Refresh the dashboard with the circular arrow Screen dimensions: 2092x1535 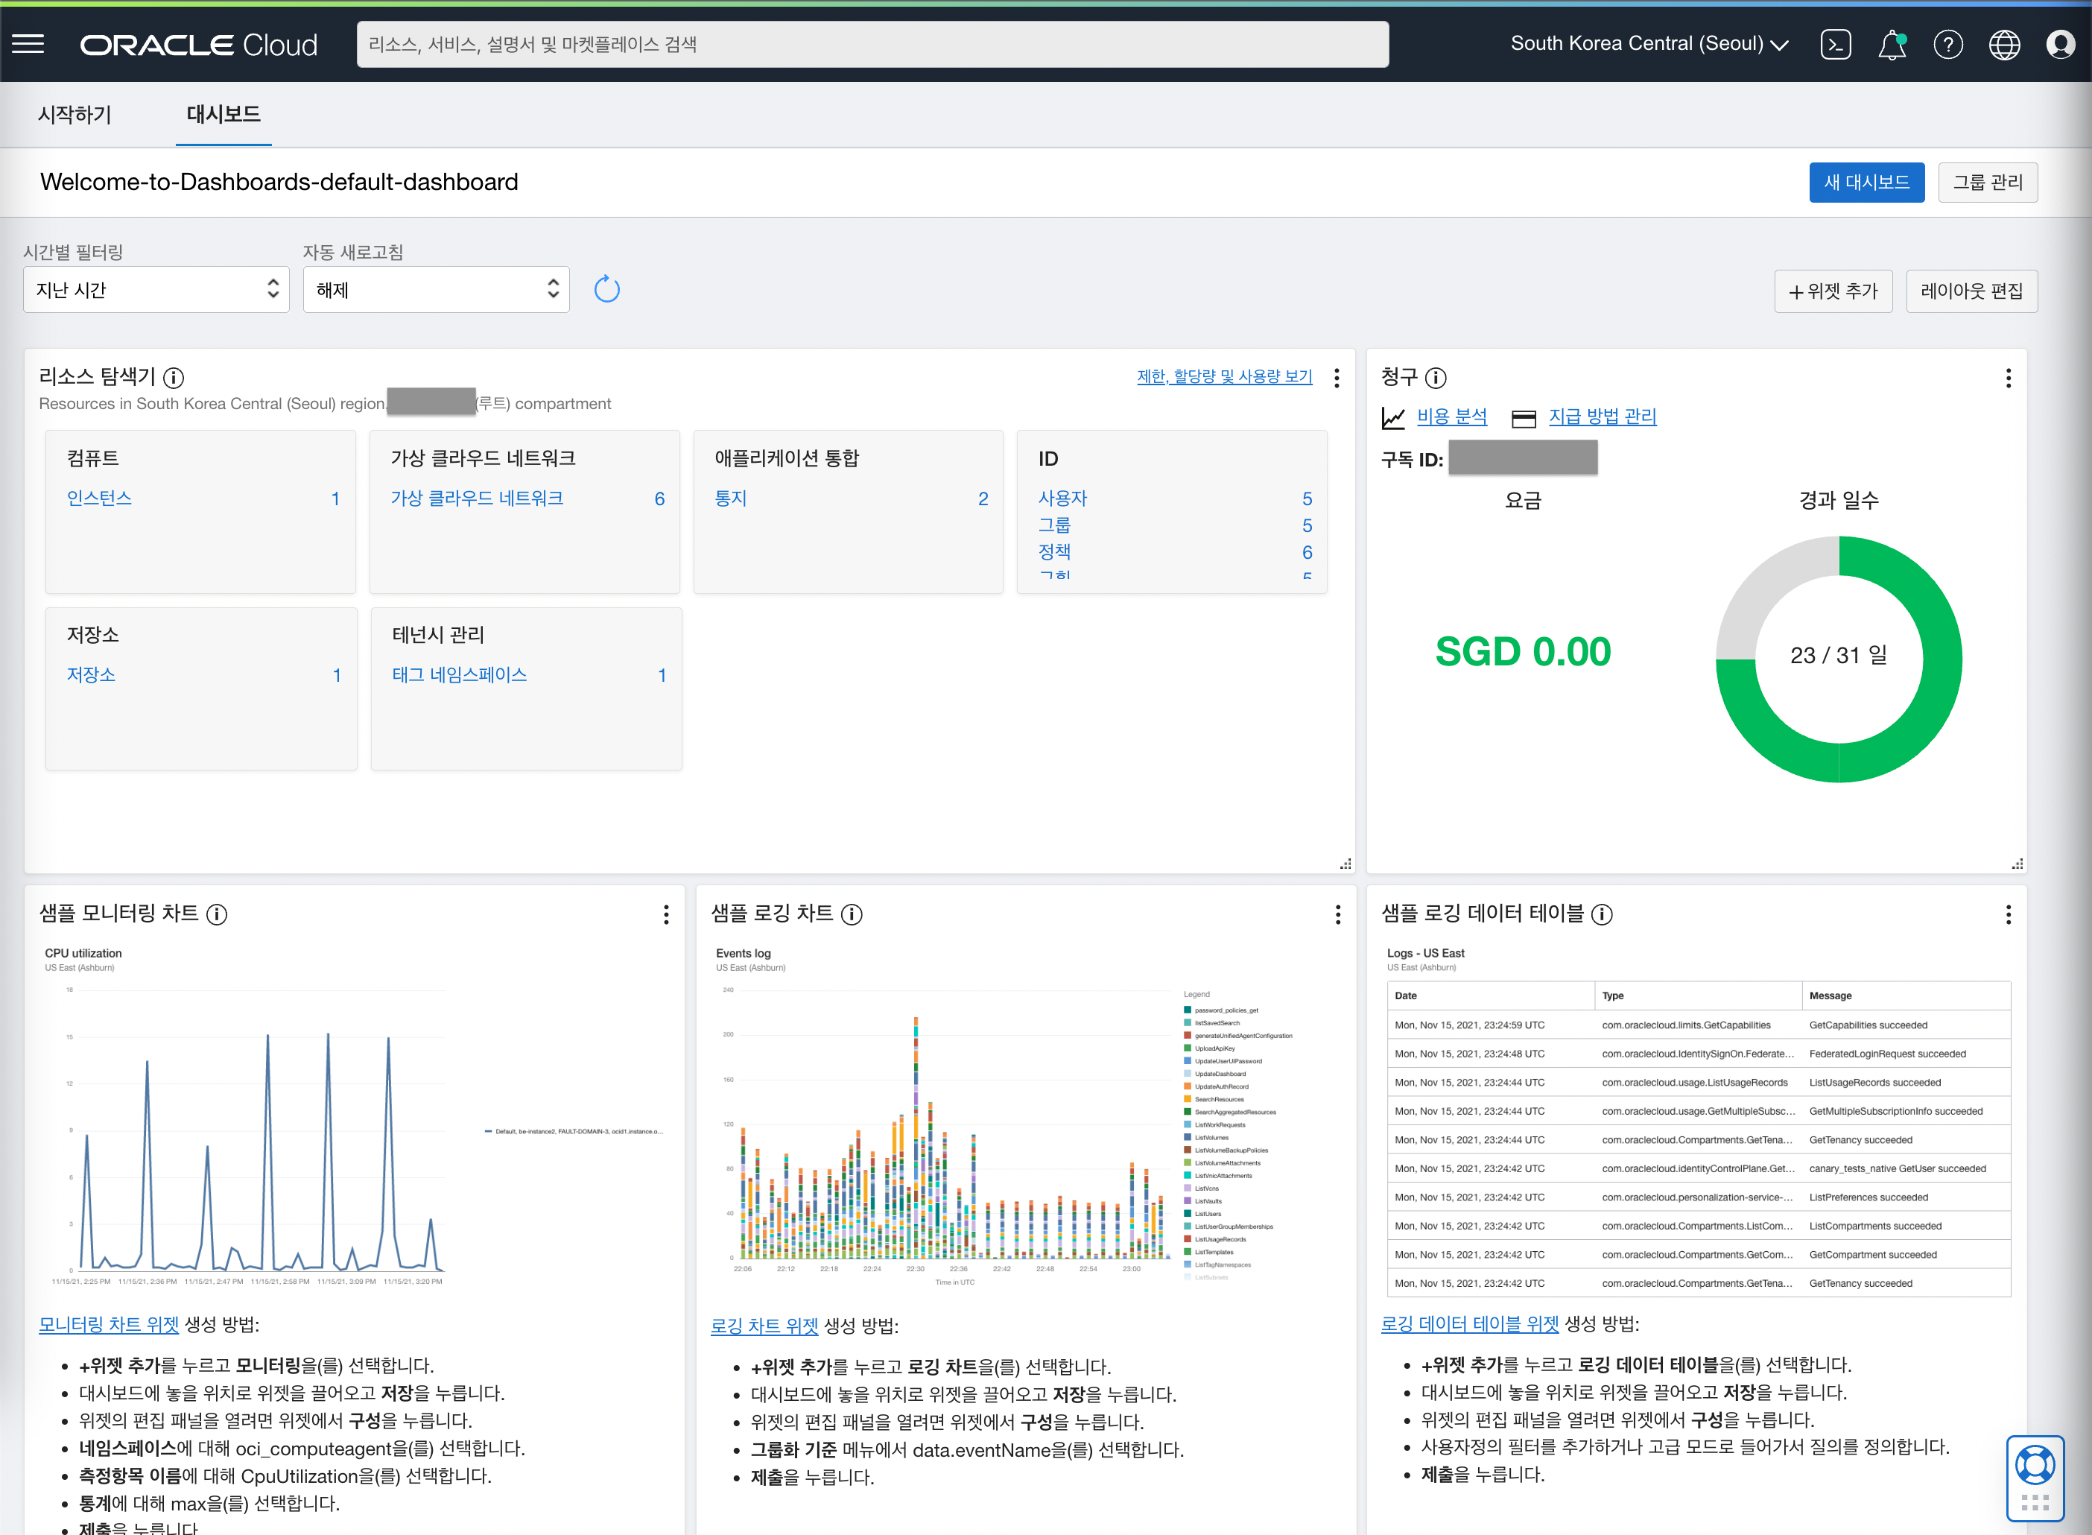(606, 289)
